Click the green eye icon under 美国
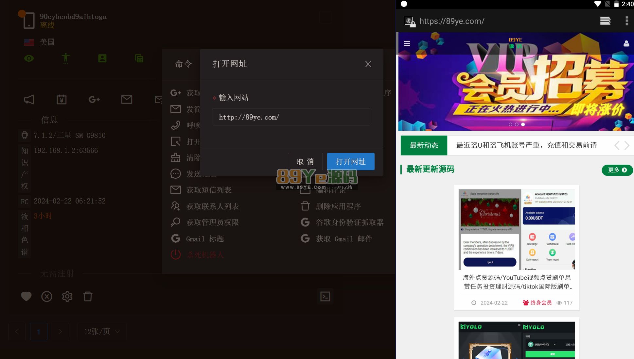 click(29, 58)
